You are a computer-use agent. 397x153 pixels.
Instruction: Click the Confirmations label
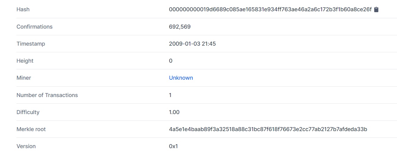(34, 27)
